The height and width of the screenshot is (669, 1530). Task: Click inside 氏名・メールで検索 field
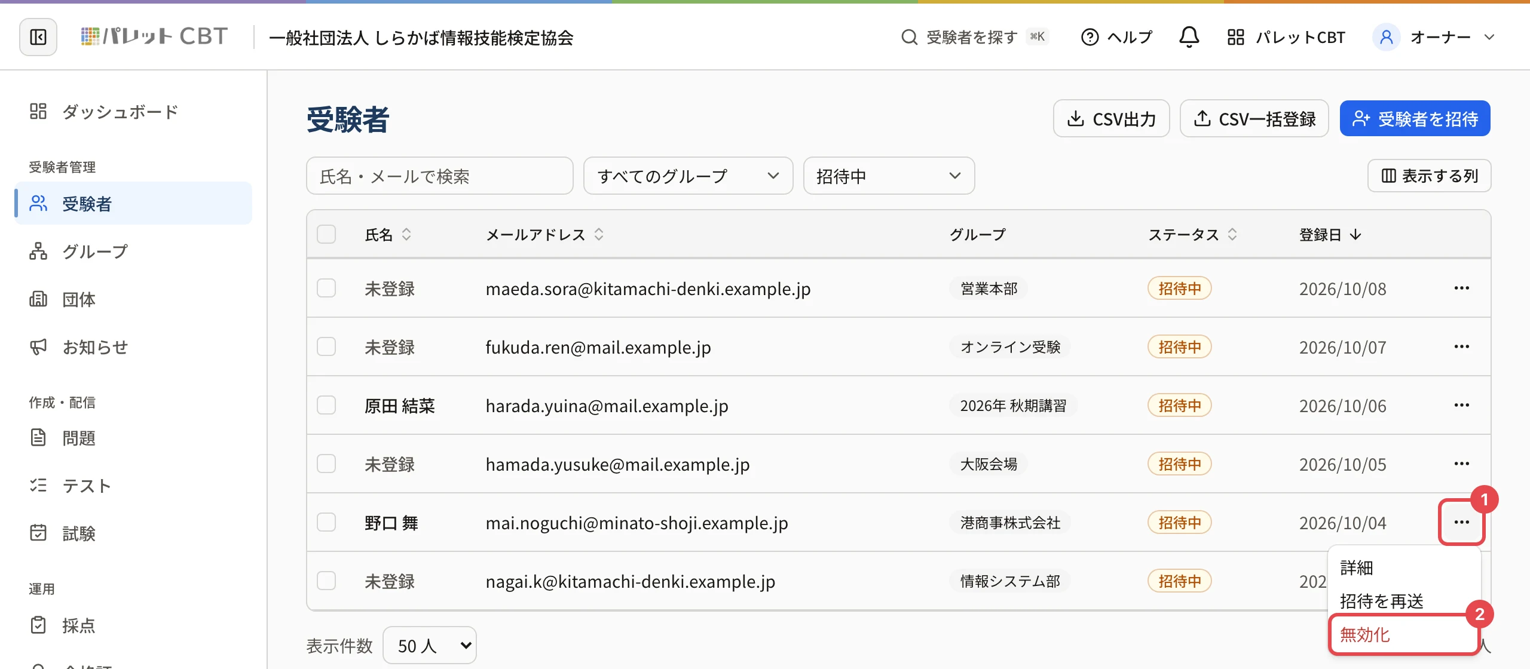point(439,176)
